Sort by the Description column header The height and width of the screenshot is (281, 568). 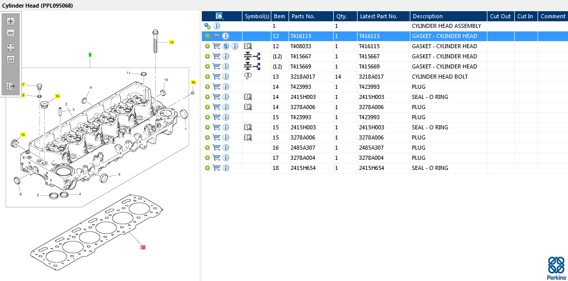point(428,16)
